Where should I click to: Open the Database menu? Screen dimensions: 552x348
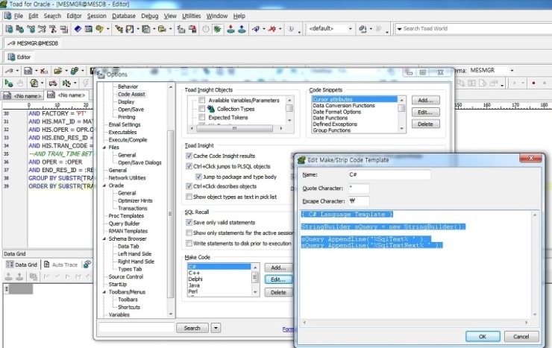[124, 16]
